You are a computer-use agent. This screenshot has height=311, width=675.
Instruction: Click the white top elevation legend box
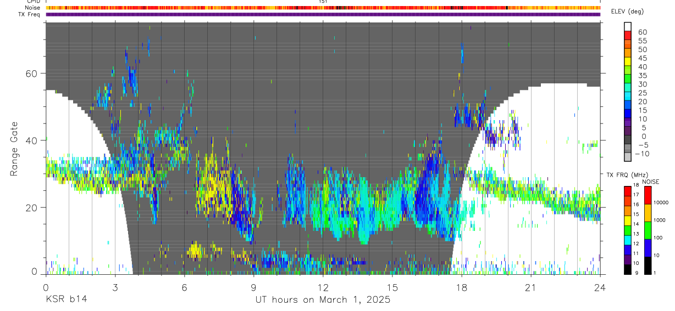(x=628, y=27)
